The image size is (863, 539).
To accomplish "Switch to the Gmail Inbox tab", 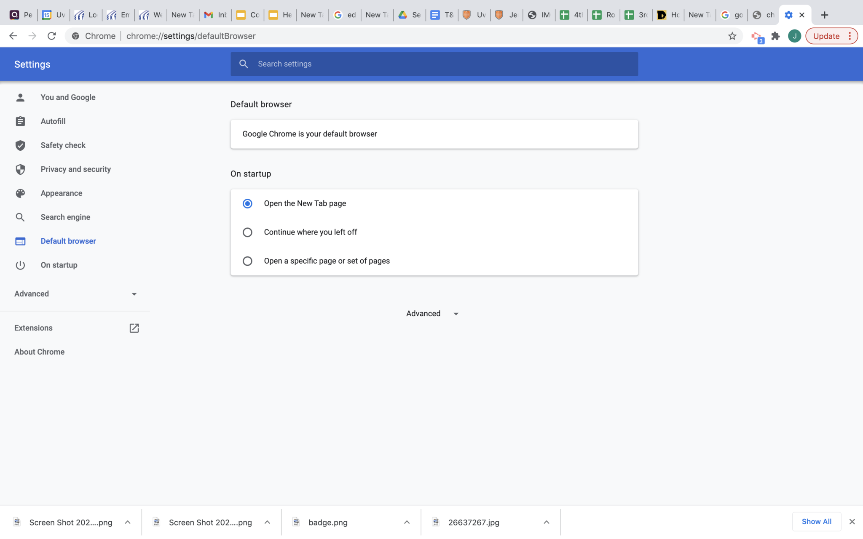I will pos(216,15).
